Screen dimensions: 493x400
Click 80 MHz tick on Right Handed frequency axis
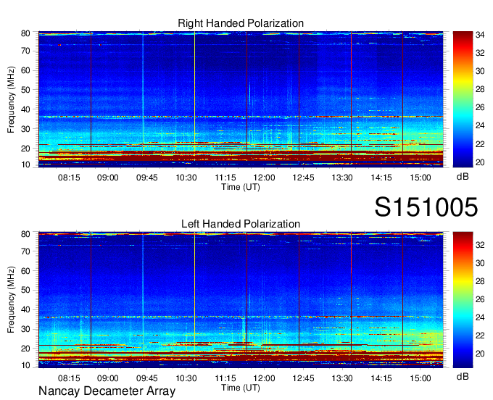click(x=25, y=33)
